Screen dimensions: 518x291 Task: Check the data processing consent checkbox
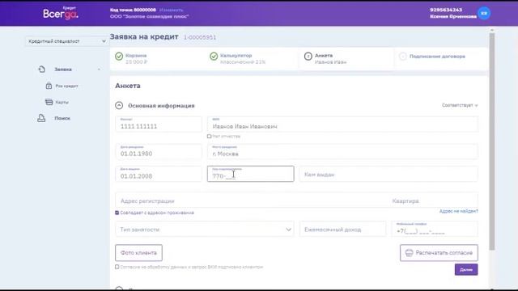pos(117,267)
